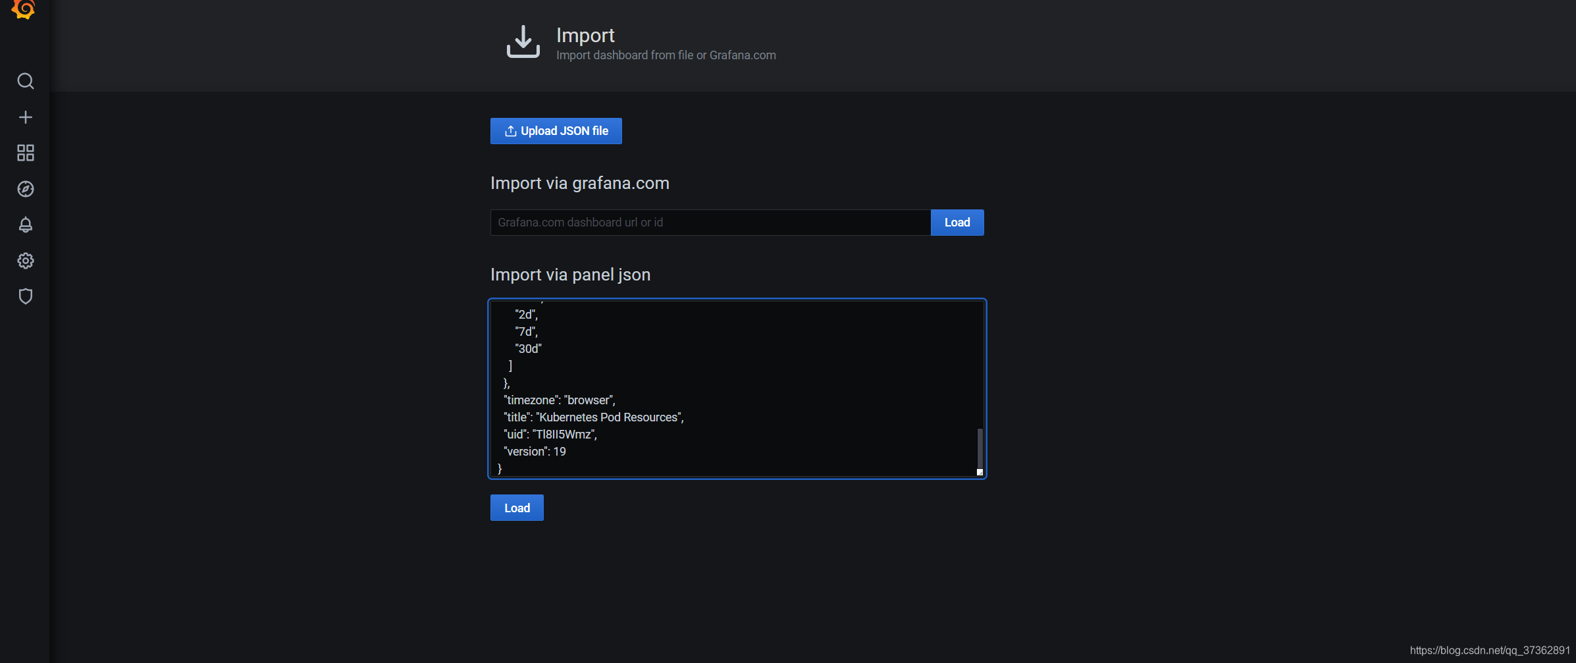Open the Configuration gear icon
The height and width of the screenshot is (663, 1576).
[x=26, y=261]
